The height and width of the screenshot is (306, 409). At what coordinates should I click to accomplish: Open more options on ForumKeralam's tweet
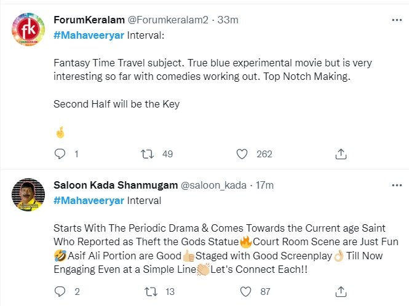[397, 20]
